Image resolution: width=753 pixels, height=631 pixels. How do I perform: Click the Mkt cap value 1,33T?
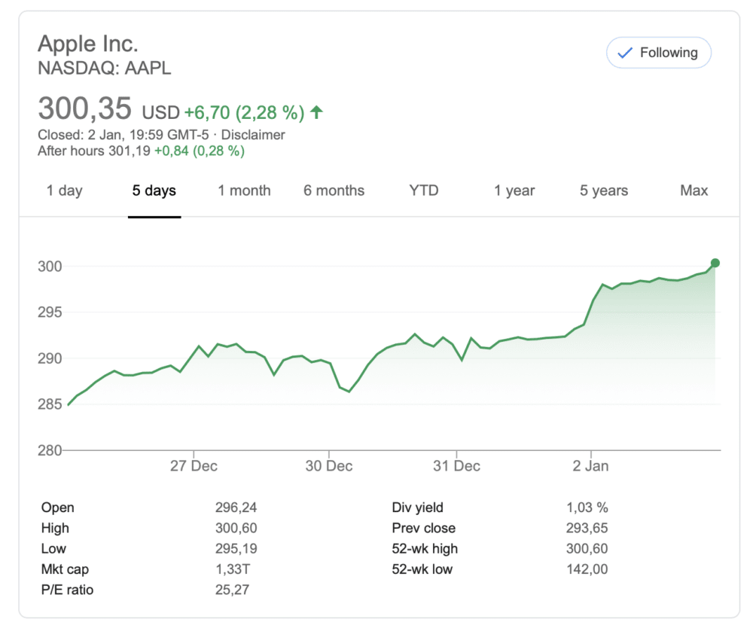click(x=233, y=569)
